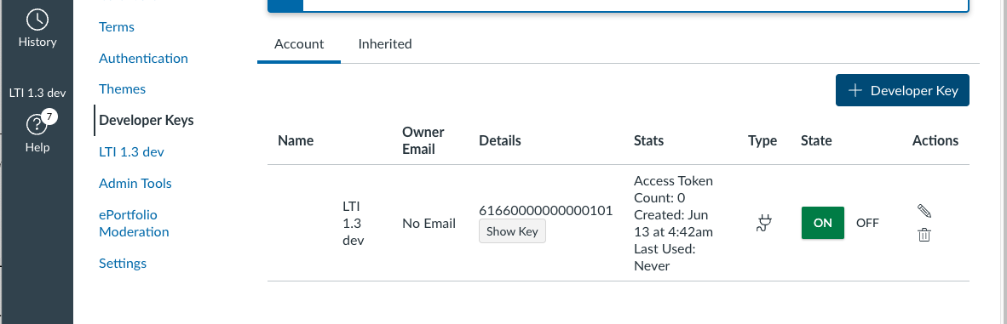Image resolution: width=1007 pixels, height=324 pixels.
Task: Open ePortfolio Moderation
Action: pyautogui.click(x=134, y=224)
